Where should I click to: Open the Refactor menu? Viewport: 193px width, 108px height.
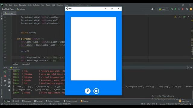36,5
